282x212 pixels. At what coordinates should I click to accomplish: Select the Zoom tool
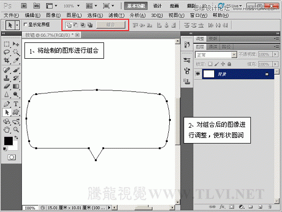coord(16,130)
